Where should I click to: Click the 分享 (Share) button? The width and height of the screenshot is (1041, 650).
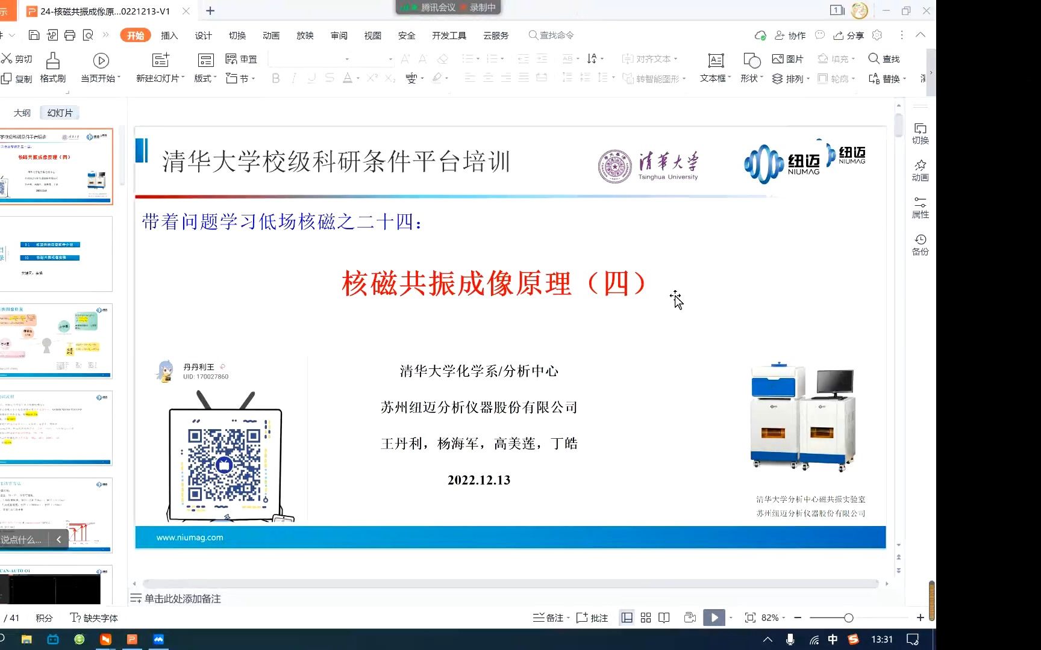[848, 36]
